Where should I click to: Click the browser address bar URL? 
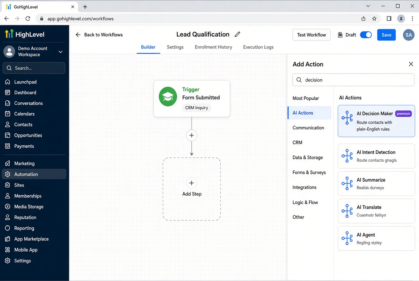80,19
